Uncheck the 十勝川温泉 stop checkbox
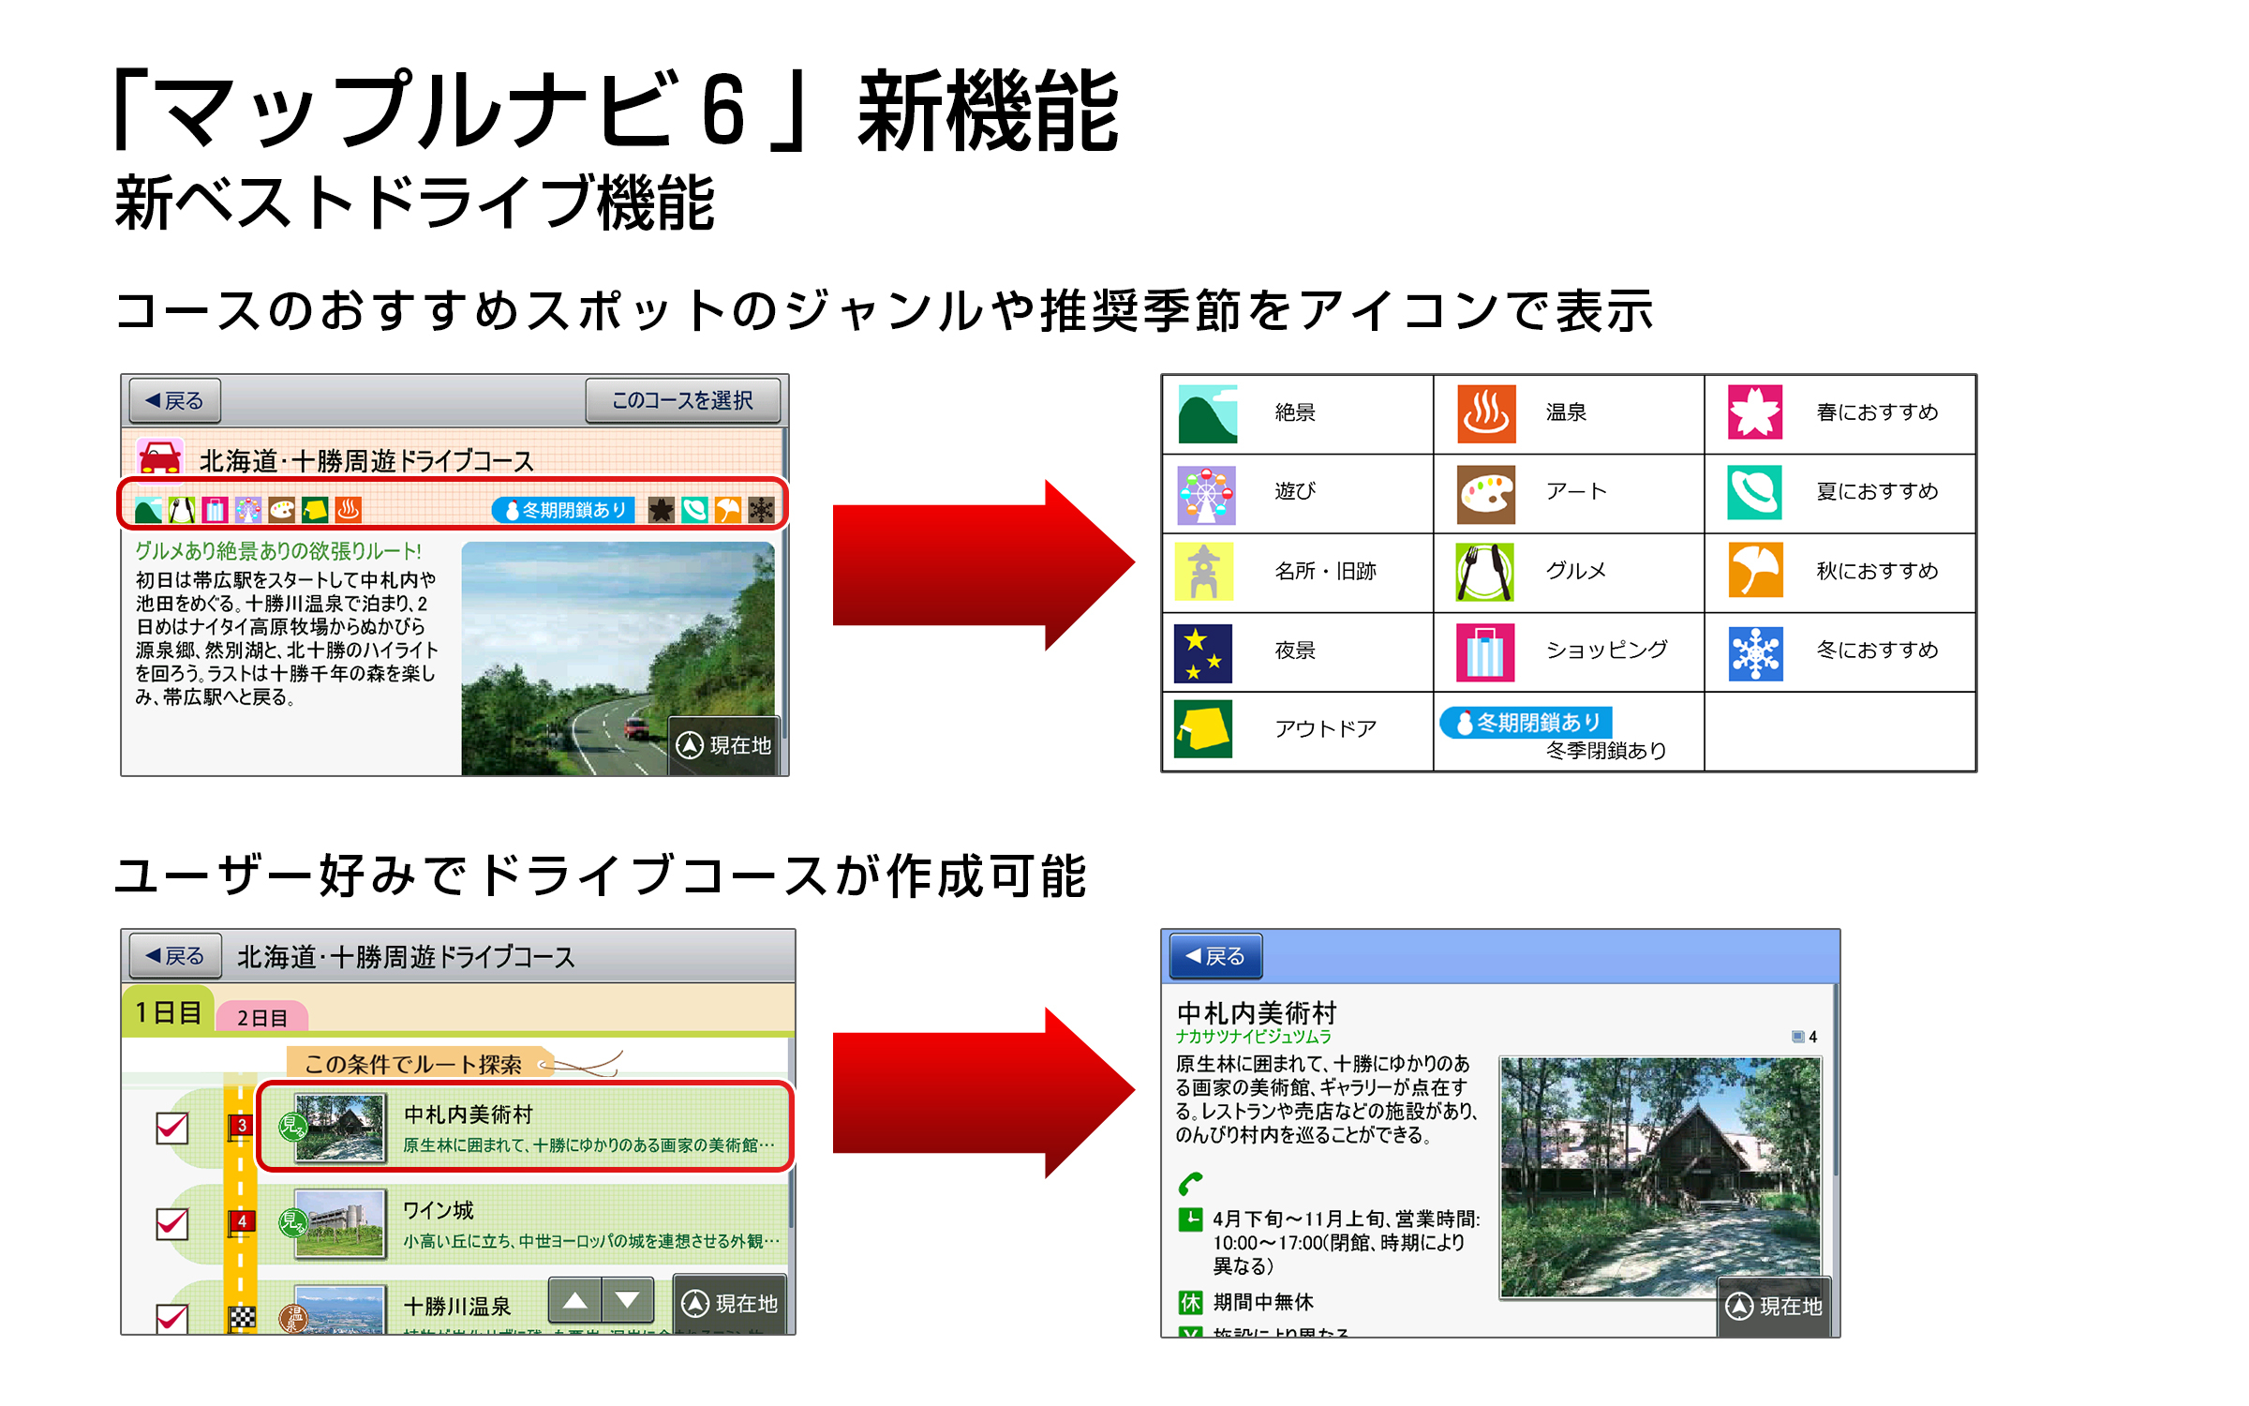Screen dimensions: 2249x1406 172,1318
